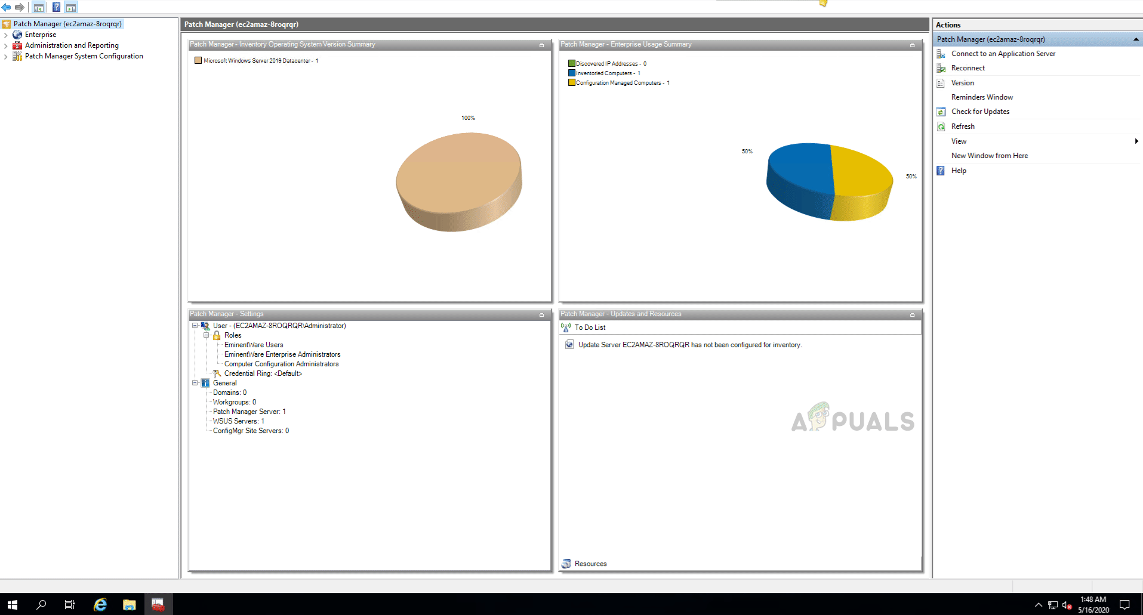Screen dimensions: 1143x615
Task: Click the blue Help icon in the toolbar
Action: click(56, 7)
